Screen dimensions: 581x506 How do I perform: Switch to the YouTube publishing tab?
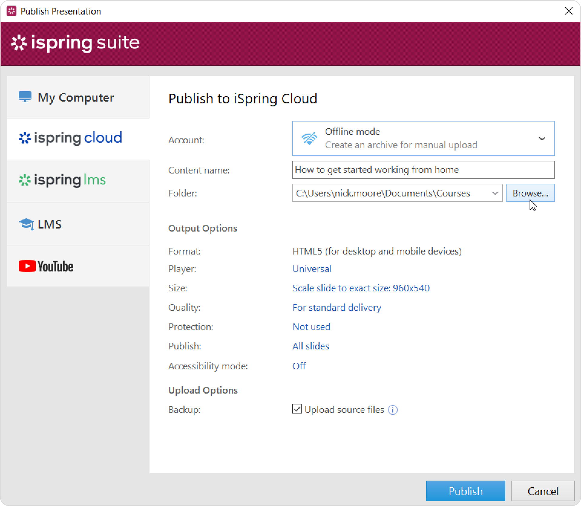78,266
